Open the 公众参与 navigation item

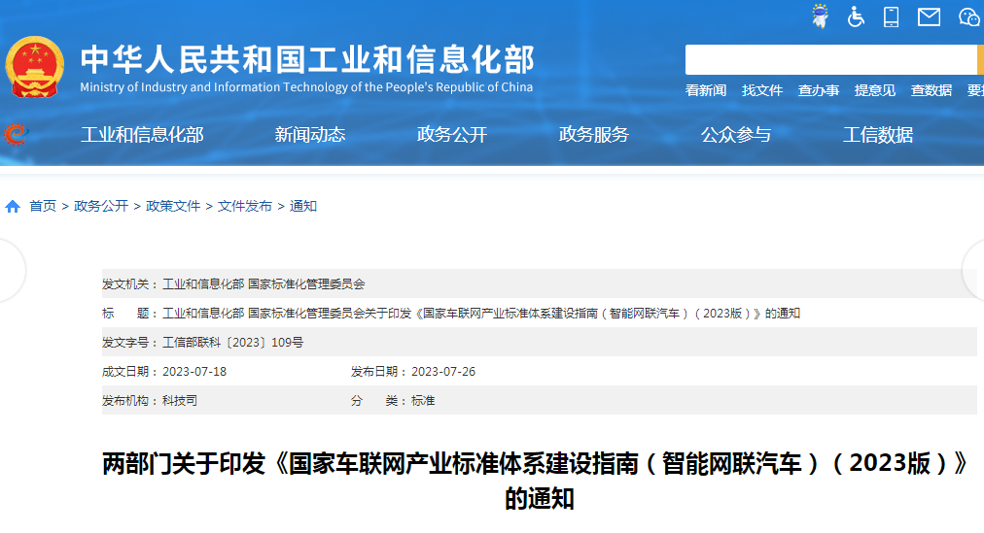(x=736, y=135)
